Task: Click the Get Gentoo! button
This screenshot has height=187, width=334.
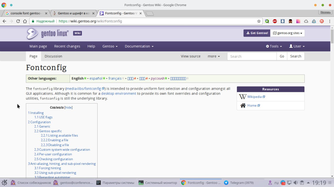Action: (x=257, y=33)
